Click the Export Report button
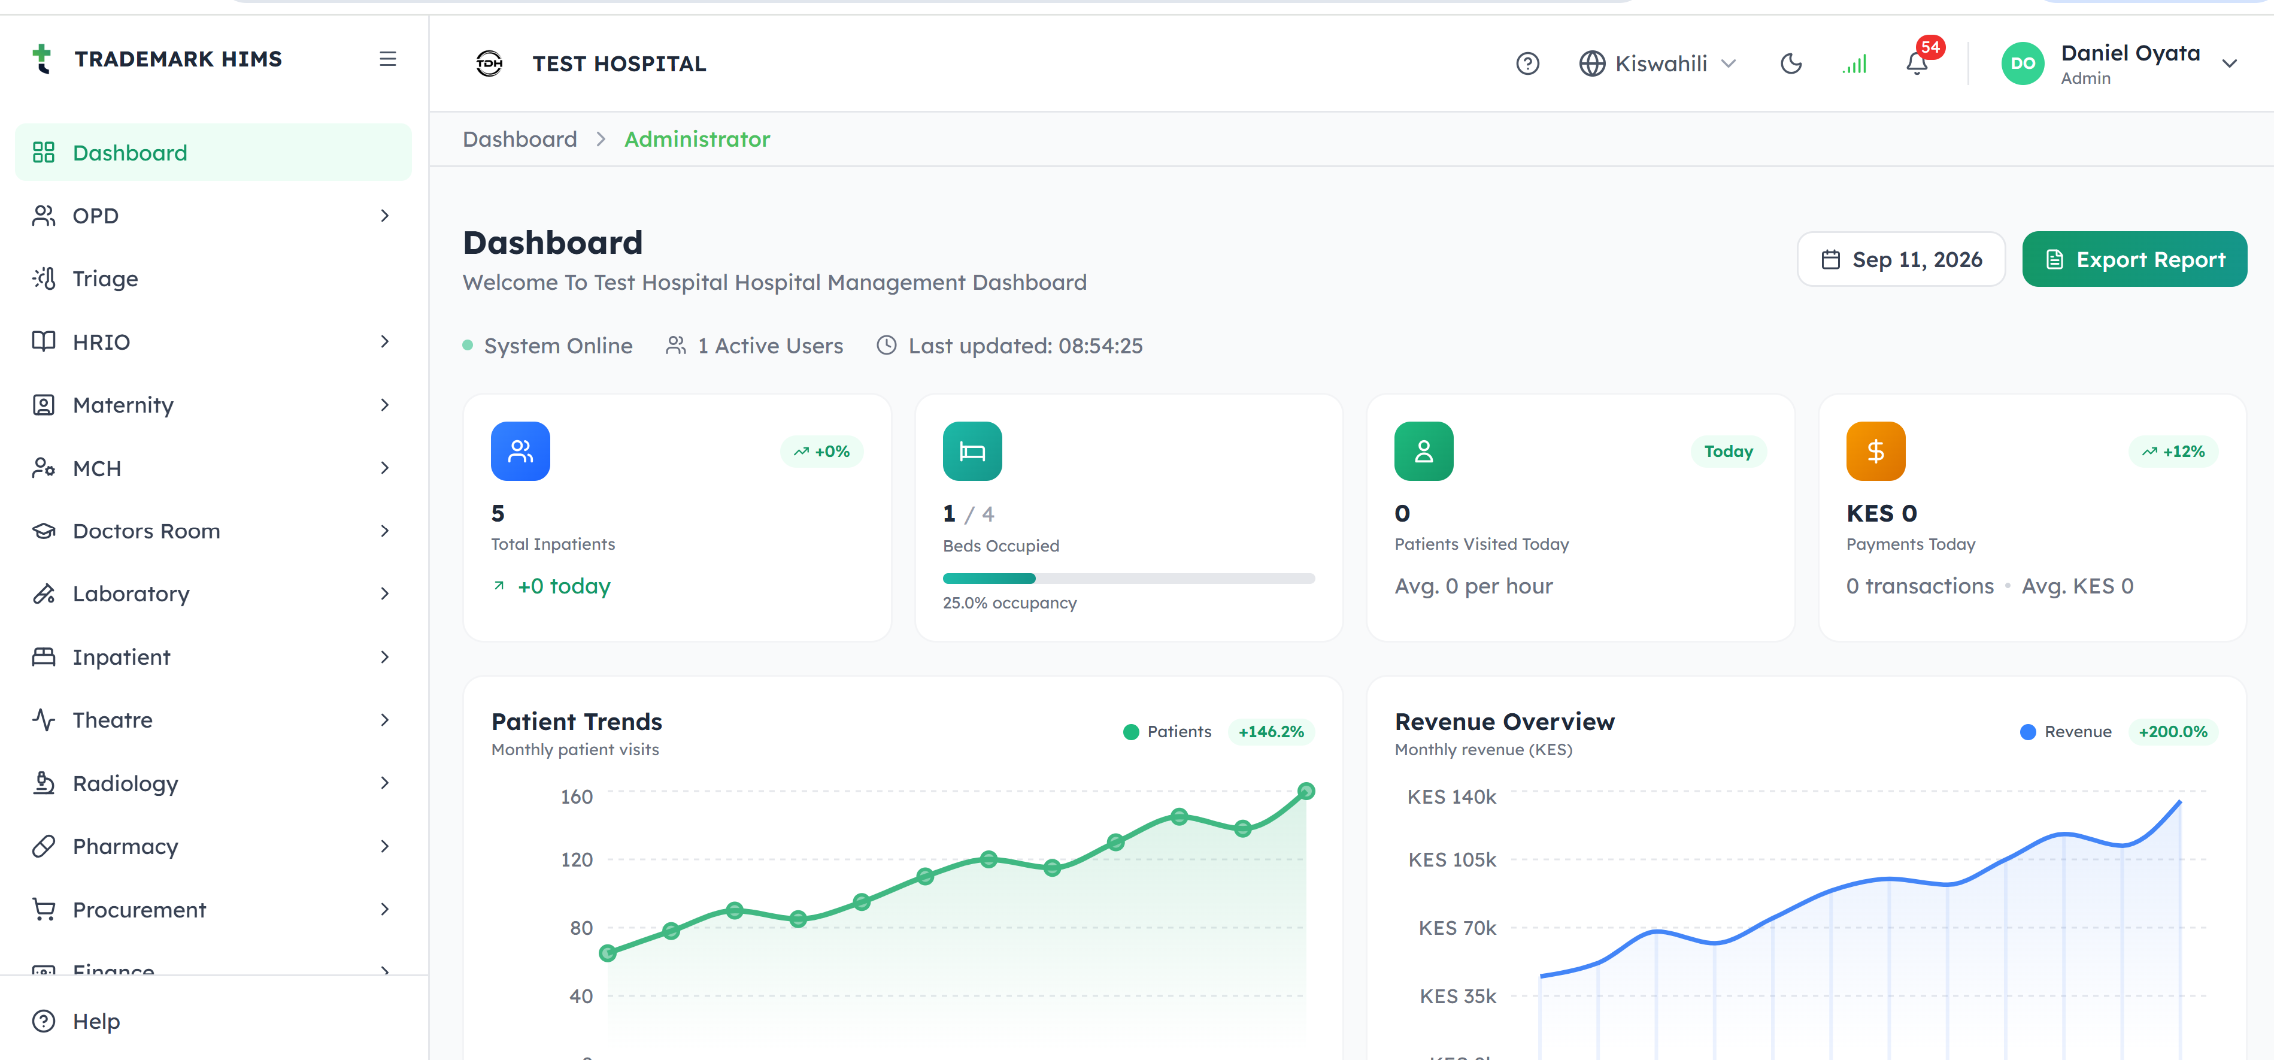This screenshot has width=2274, height=1060. pyautogui.click(x=2134, y=259)
